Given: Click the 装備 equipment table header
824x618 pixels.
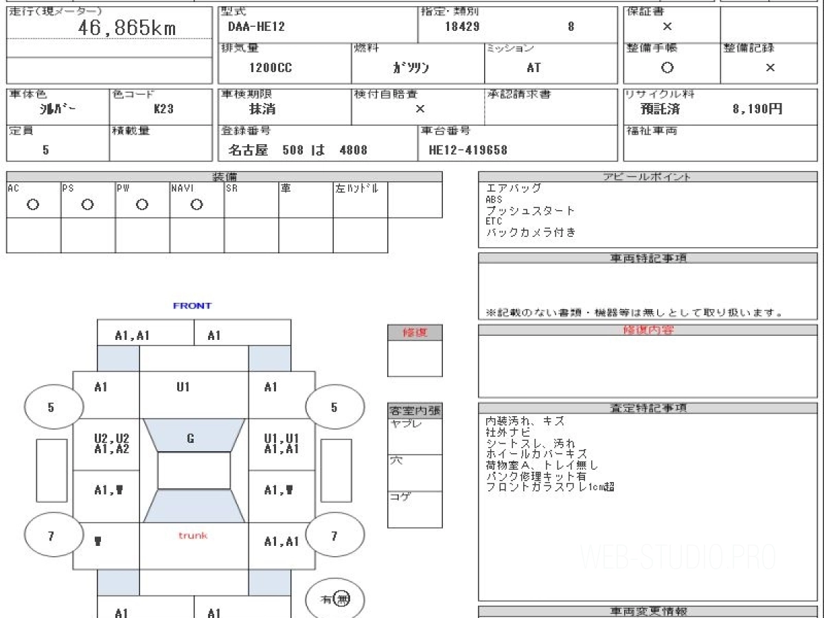Looking at the screenshot, I should point(225,176).
